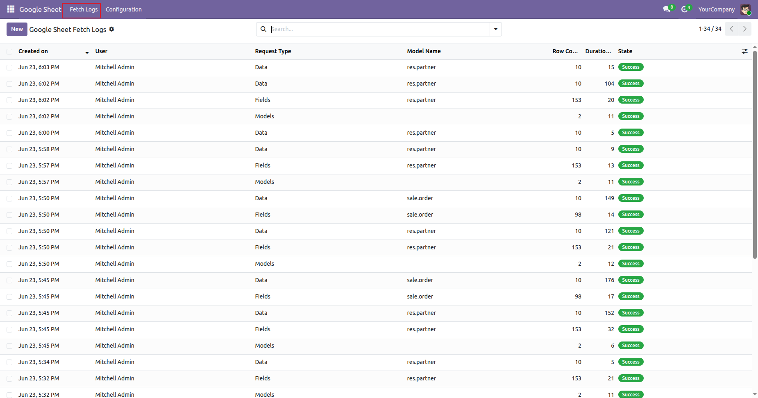Click row count 153 with duration 20
Image resolution: width=758 pixels, height=398 pixels.
click(576, 100)
